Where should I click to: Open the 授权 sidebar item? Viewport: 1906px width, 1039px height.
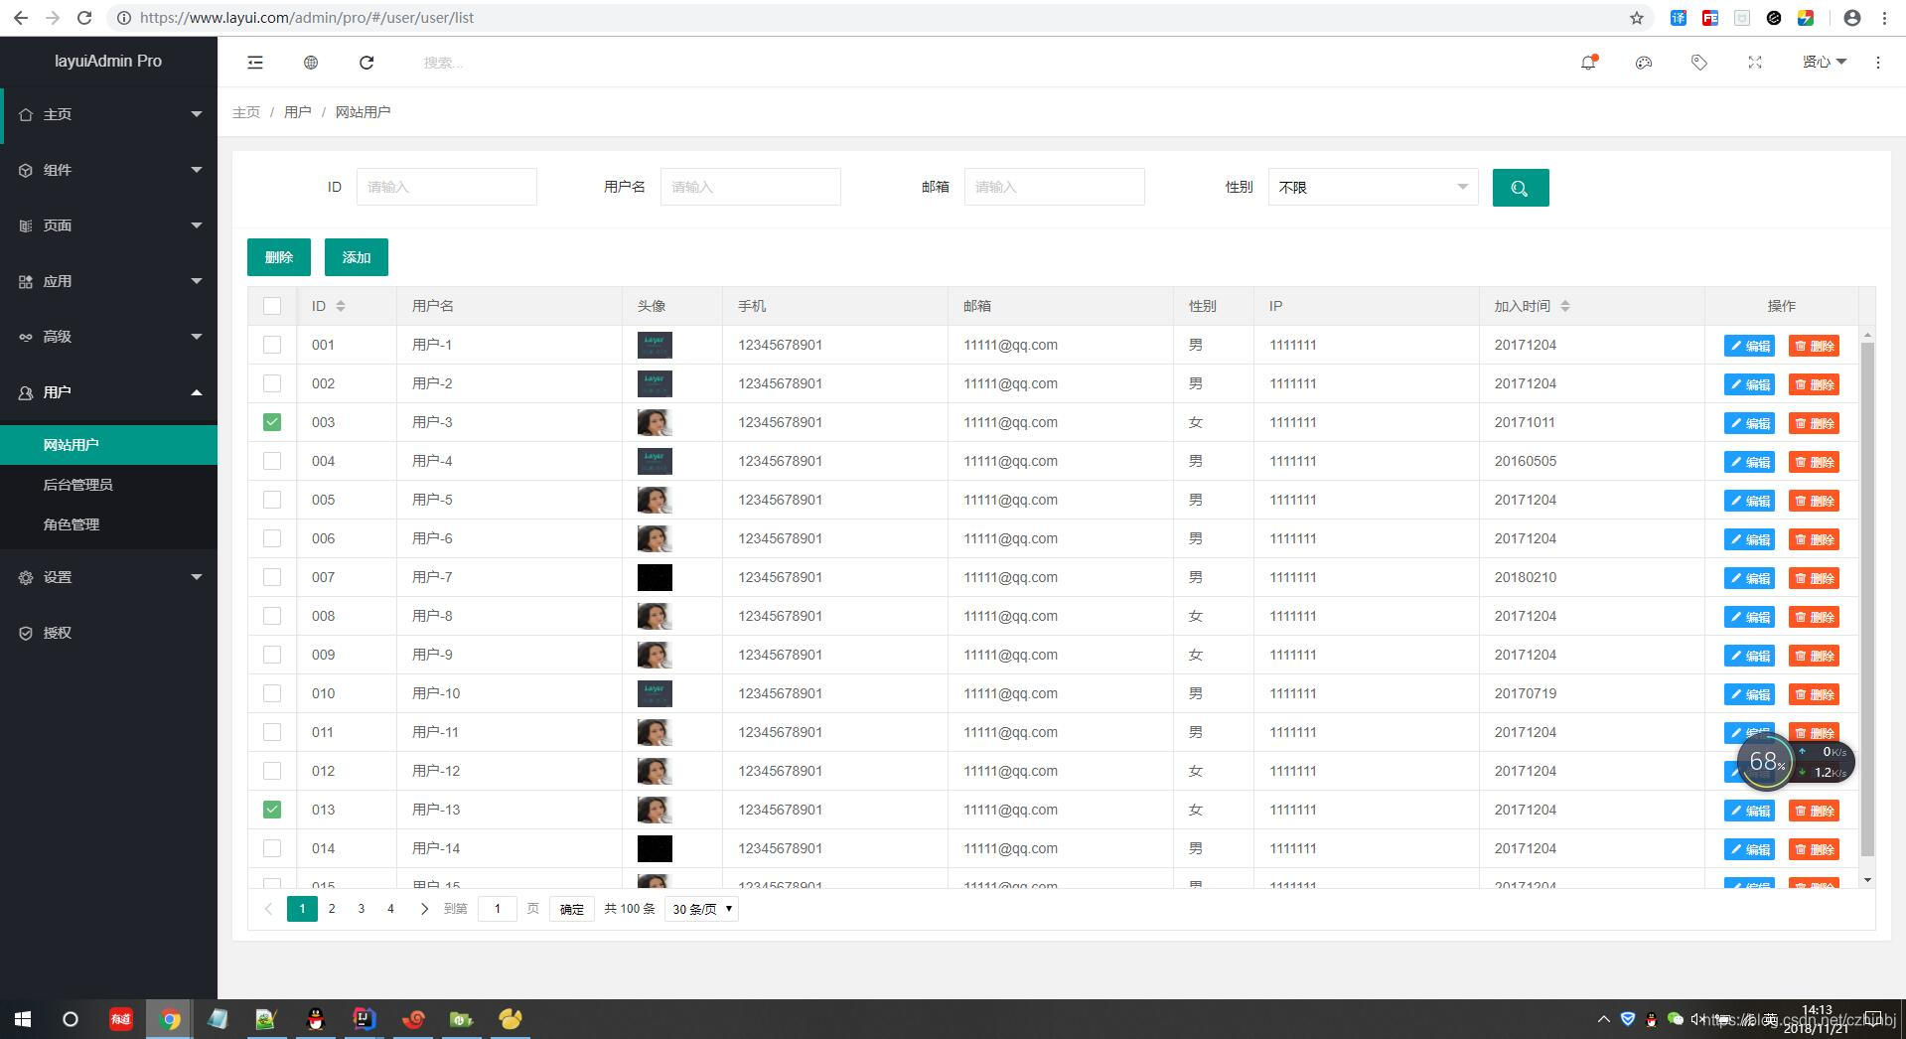point(109,633)
